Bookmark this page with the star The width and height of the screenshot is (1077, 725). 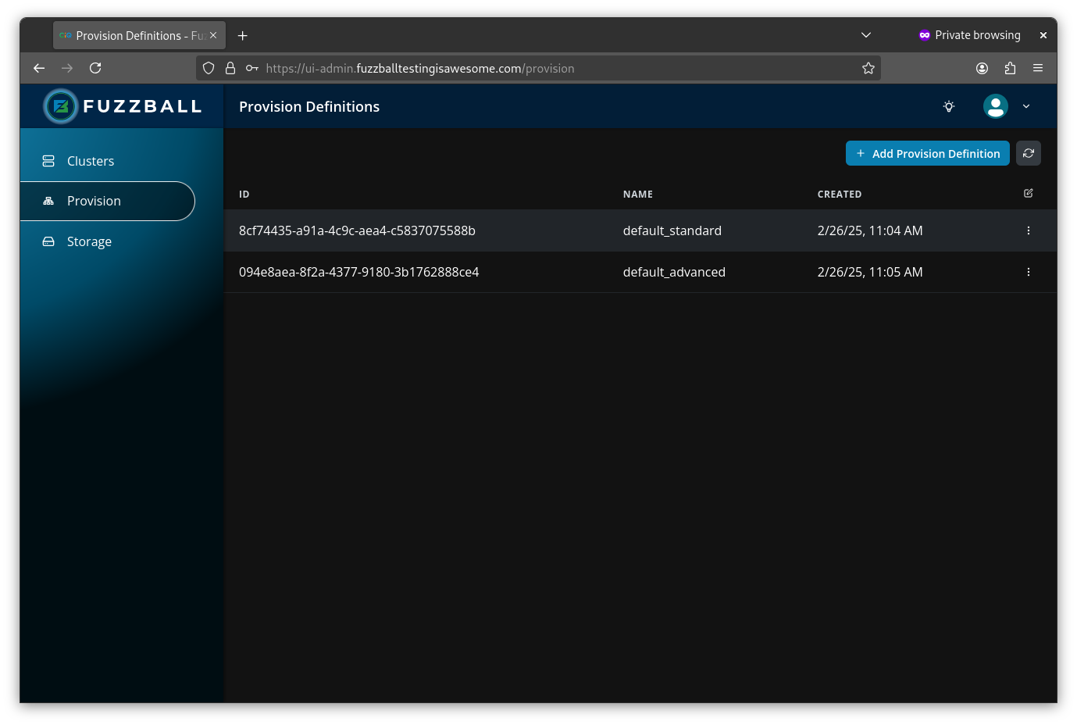tap(868, 68)
